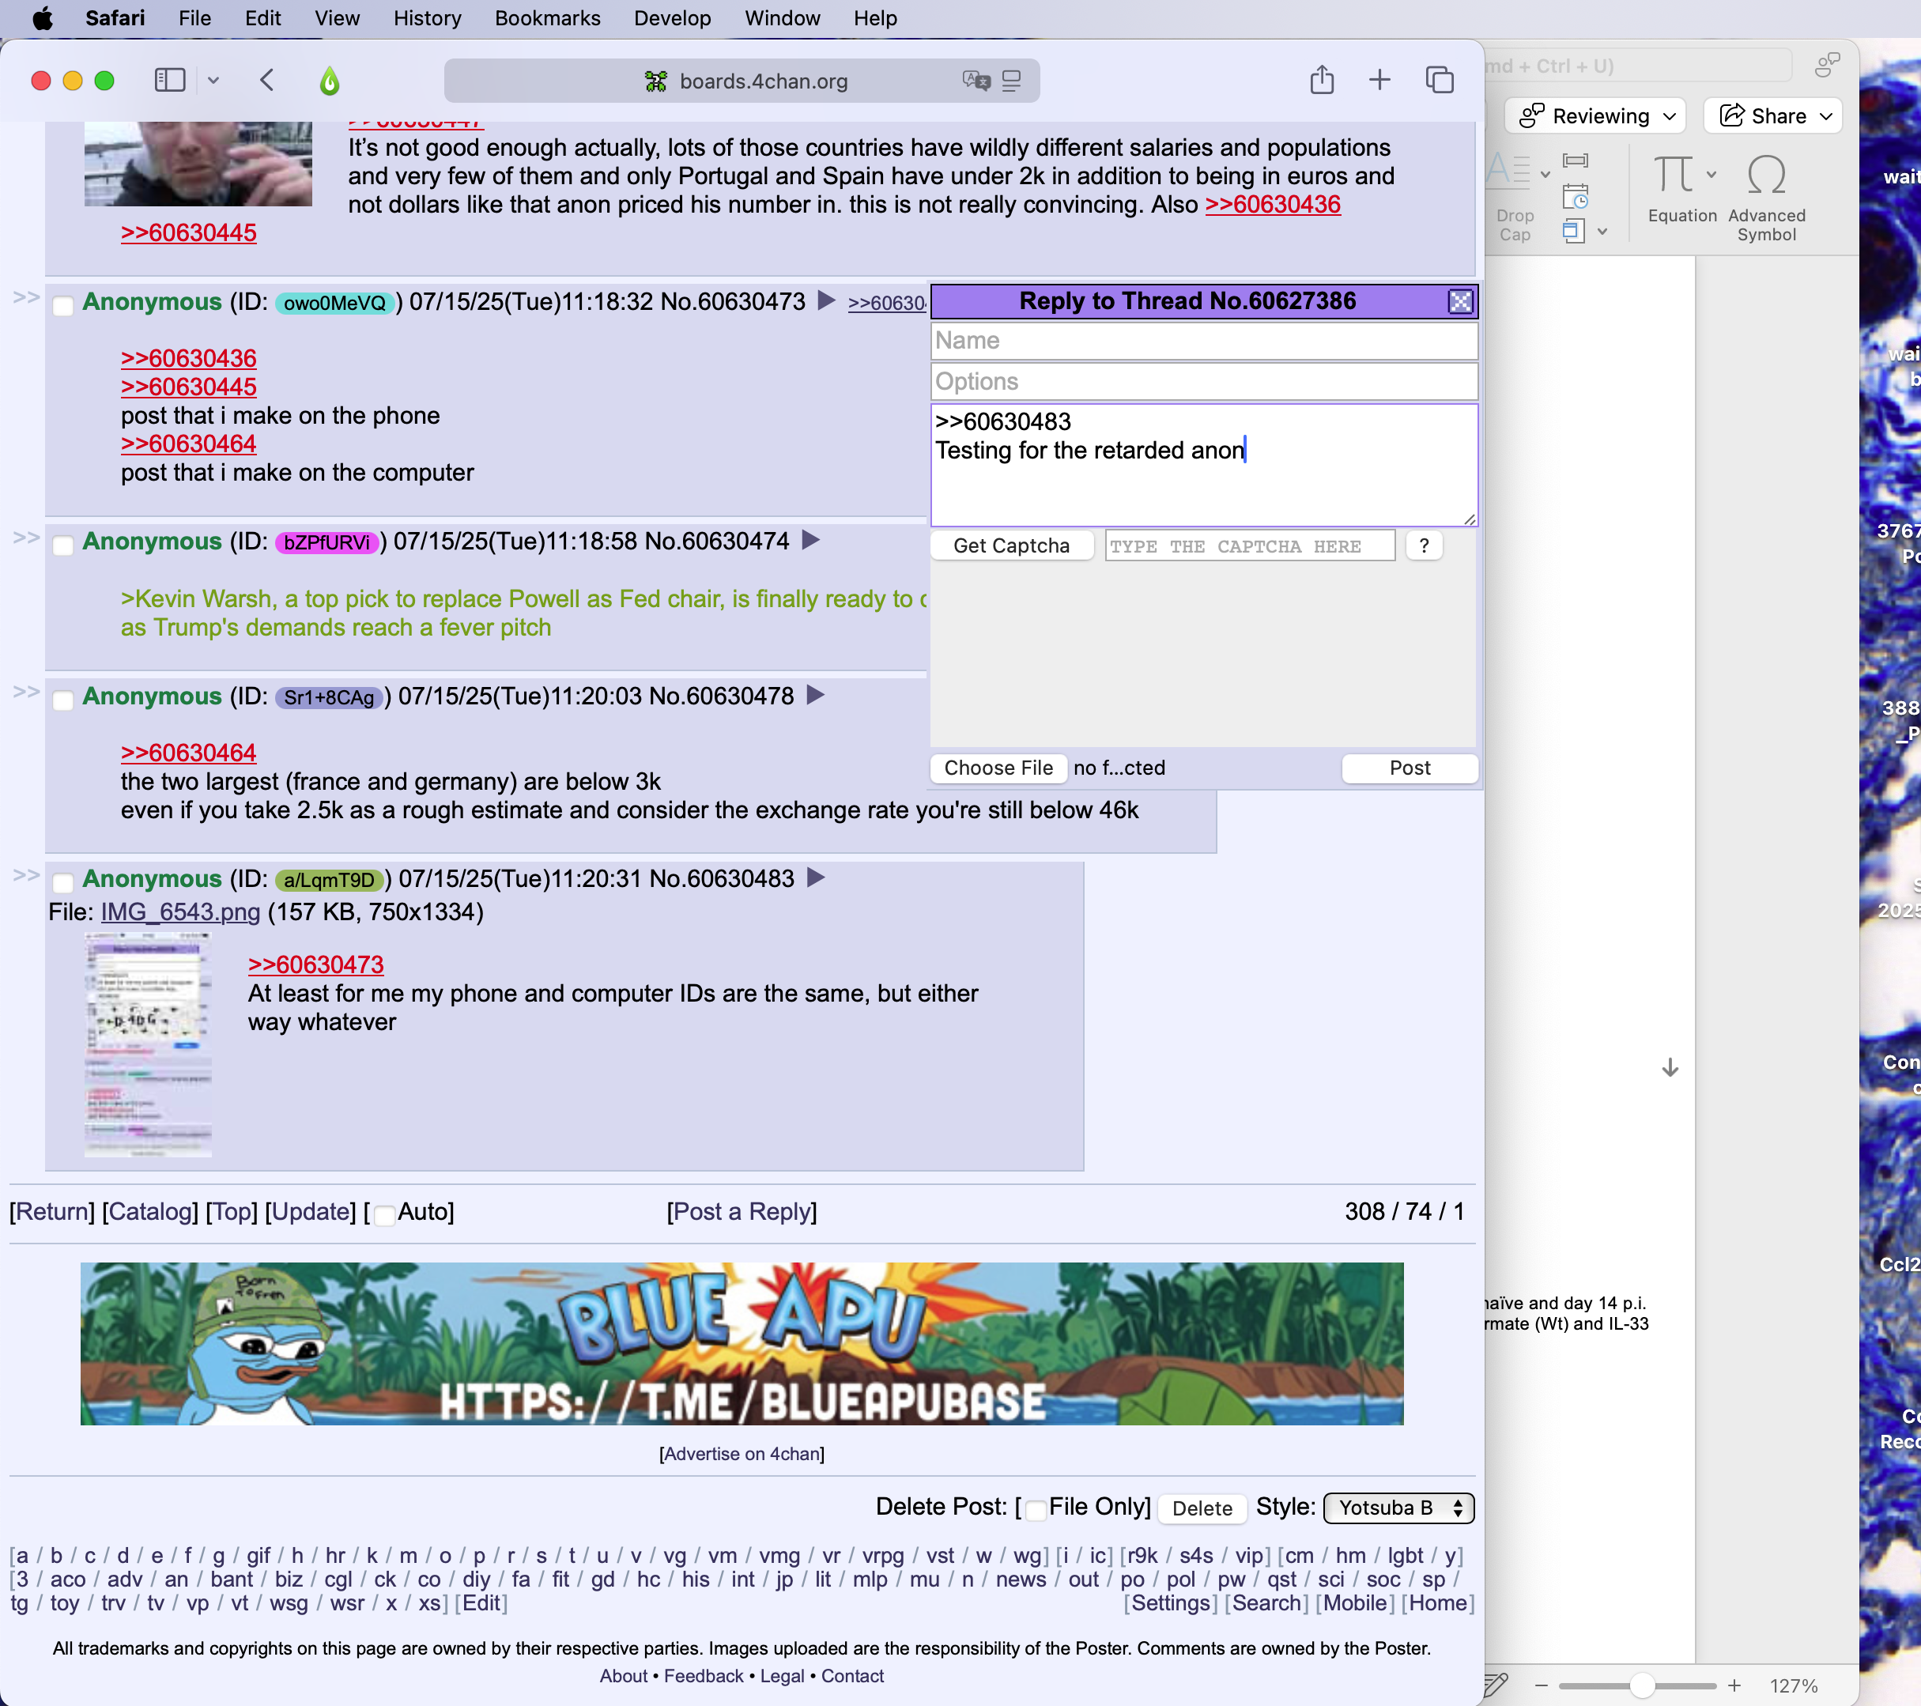Hide post 60630474 using the >> icon
This screenshot has width=1921, height=1706.
click(25, 538)
